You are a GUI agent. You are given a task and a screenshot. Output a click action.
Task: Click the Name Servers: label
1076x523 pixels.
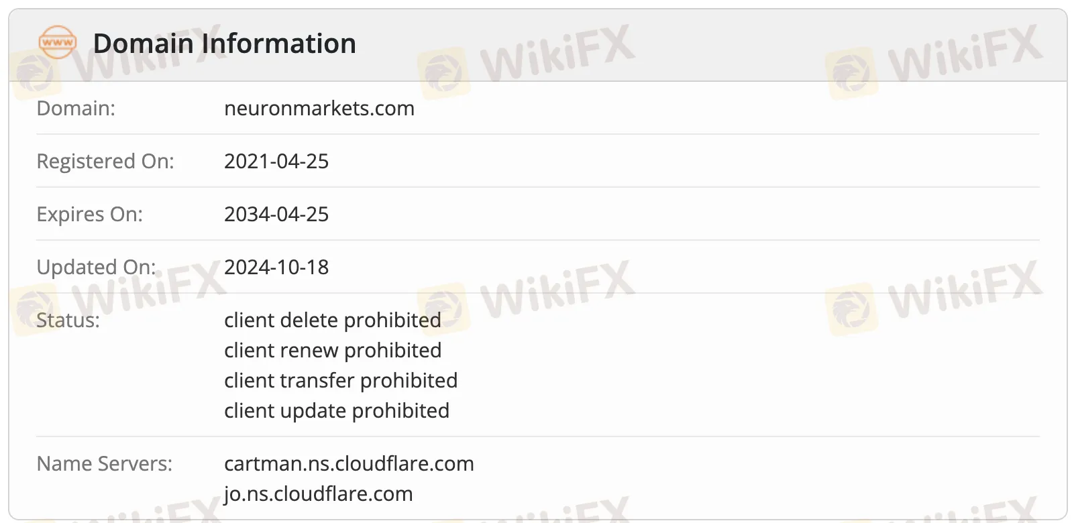pos(104,463)
